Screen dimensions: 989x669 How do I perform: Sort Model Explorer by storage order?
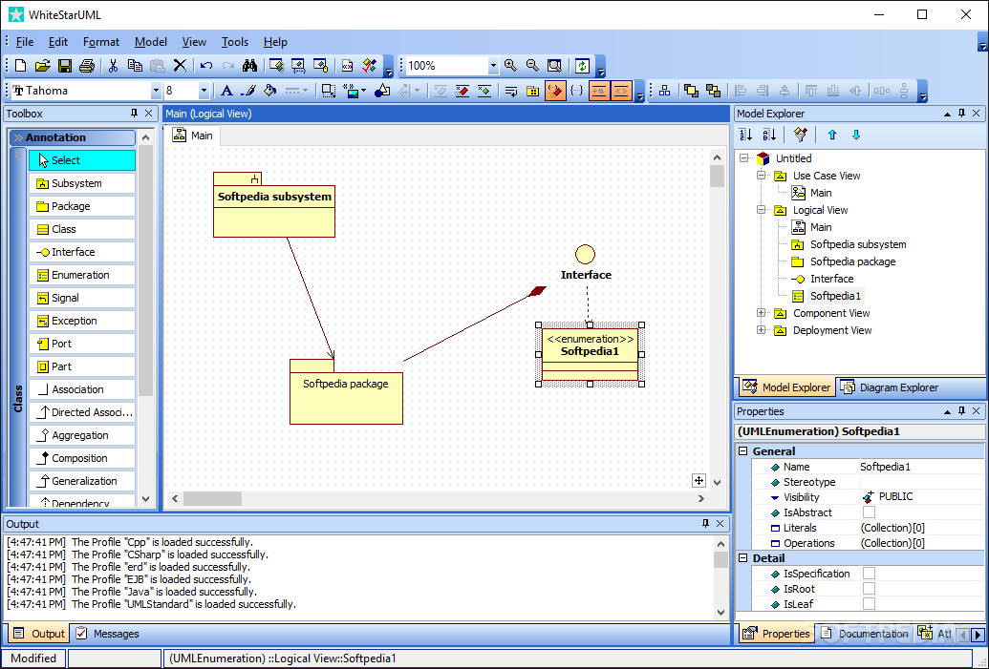pos(746,135)
